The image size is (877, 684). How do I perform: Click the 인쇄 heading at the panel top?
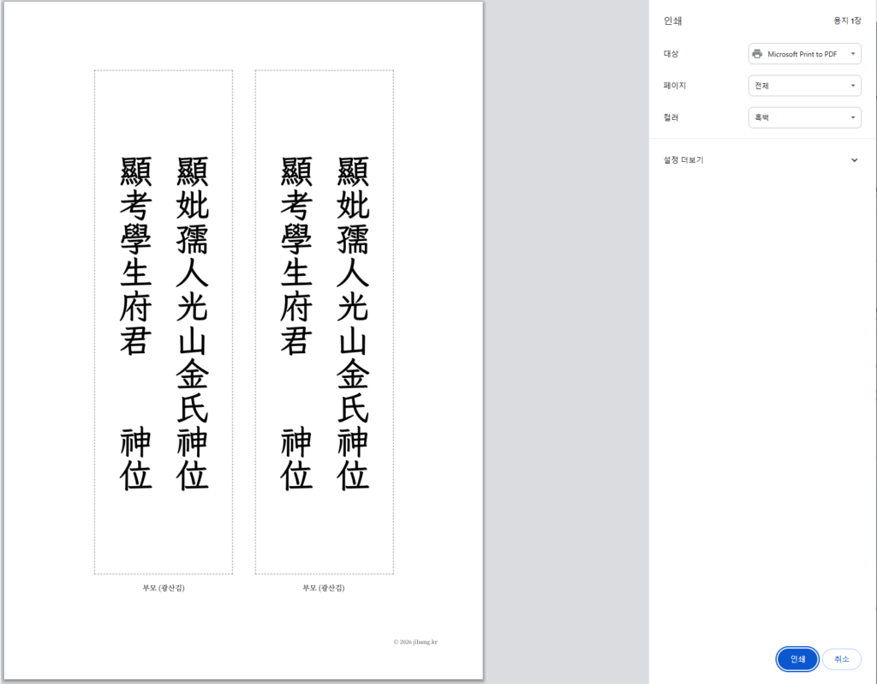pos(673,20)
